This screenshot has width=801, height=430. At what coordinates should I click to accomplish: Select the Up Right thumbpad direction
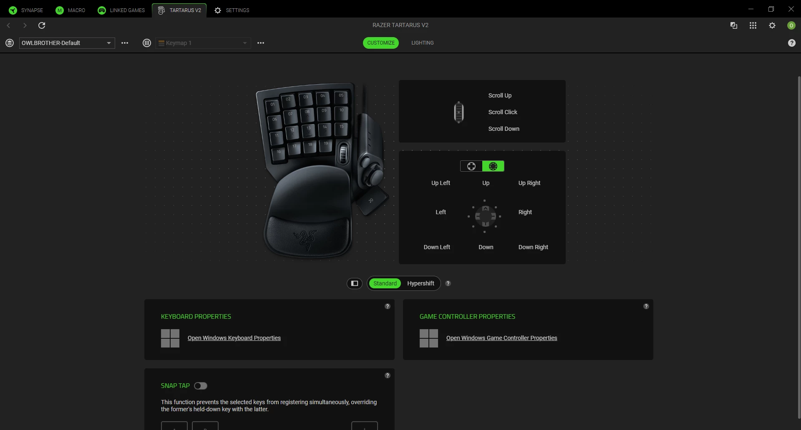tap(529, 183)
